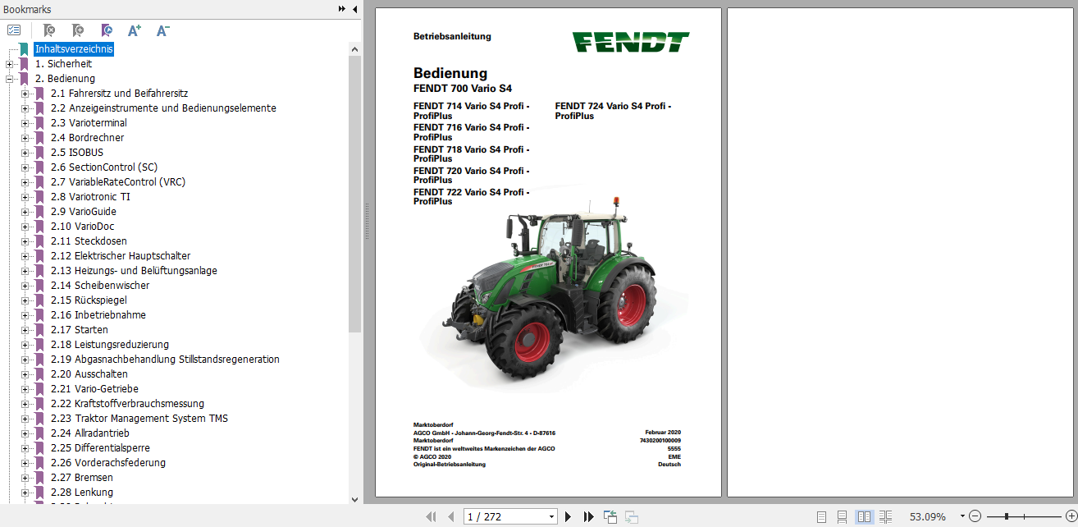The image size is (1078, 527).
Task: Open bookmark 2.7 VariableRateControl (VRC)
Action: pyautogui.click(x=118, y=182)
